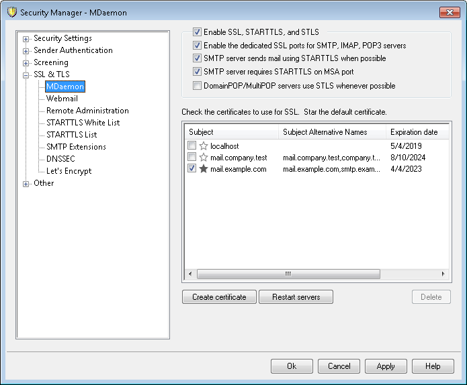
Task: Sort by Expiration date column
Action: tap(417, 132)
